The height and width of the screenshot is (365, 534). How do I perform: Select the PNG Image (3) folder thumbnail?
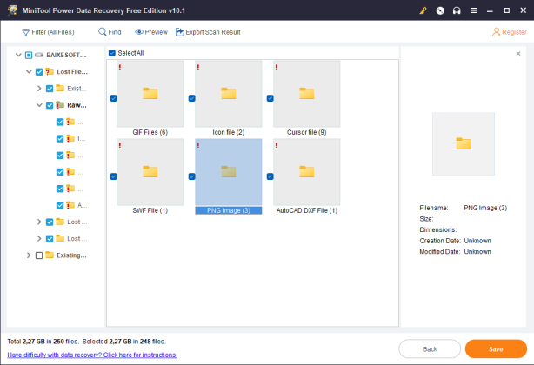[229, 172]
